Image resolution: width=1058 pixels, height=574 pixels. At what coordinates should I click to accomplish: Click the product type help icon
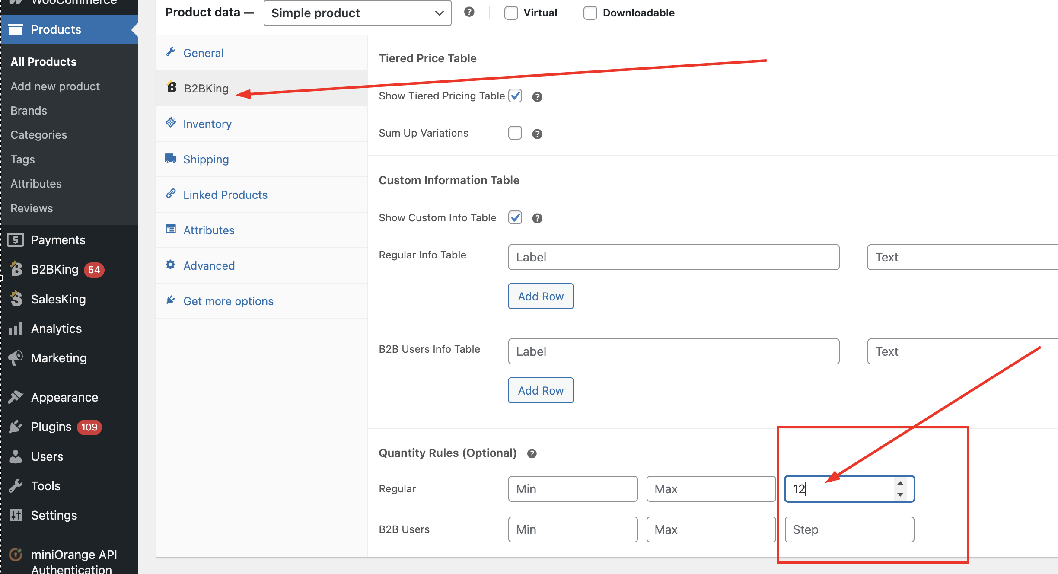(x=469, y=12)
